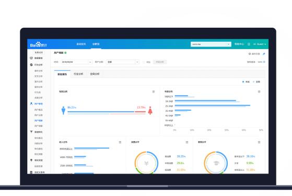This screenshot has height=196, width=292.
Task: Open the age distribution chart menu icon
Action: coord(259,91)
